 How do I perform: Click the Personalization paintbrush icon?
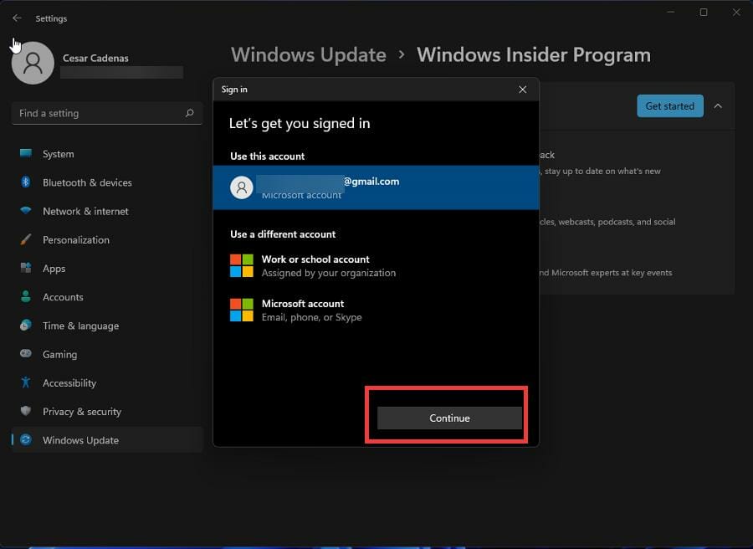[25, 239]
